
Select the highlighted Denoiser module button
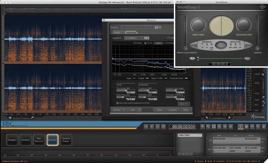(x=52, y=140)
